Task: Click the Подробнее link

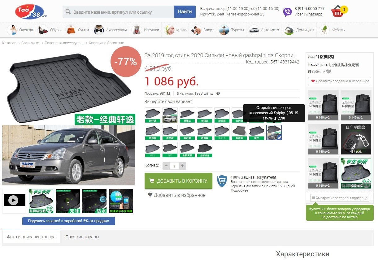Action: pos(239,190)
